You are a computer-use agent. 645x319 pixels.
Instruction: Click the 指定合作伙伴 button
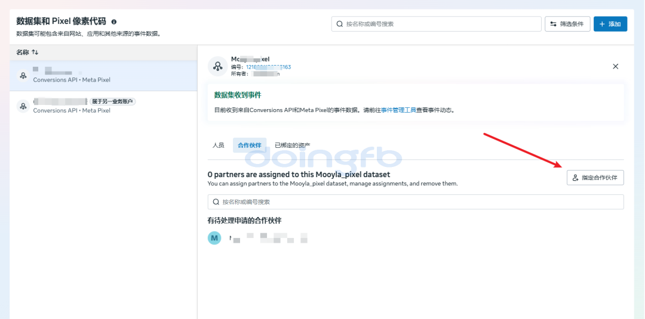click(595, 178)
